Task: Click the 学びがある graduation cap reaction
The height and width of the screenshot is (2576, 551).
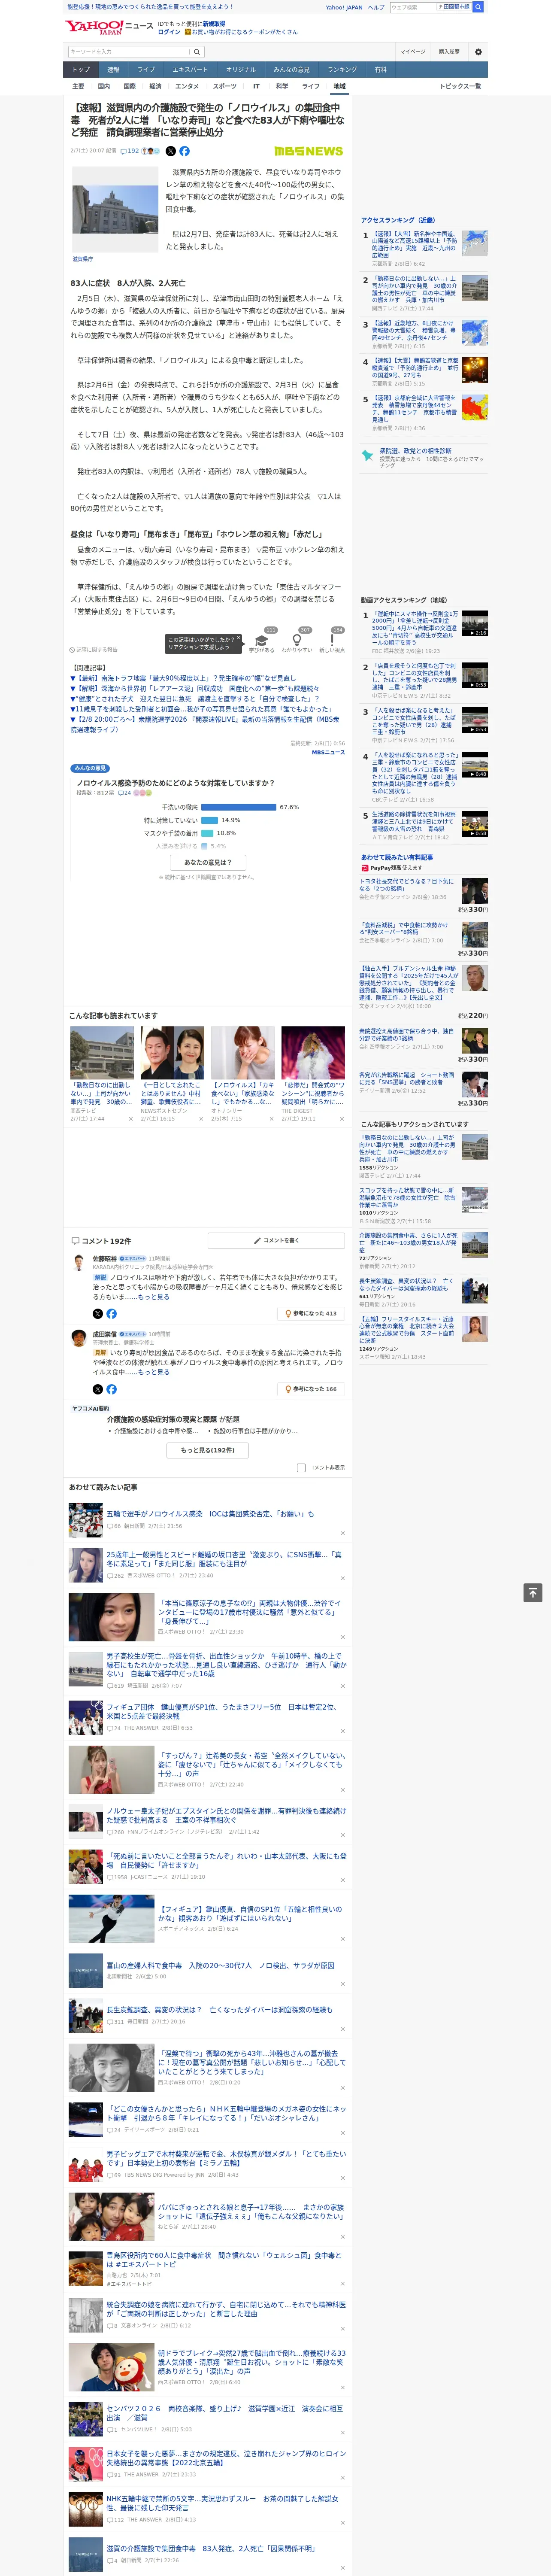Action: coord(262,640)
